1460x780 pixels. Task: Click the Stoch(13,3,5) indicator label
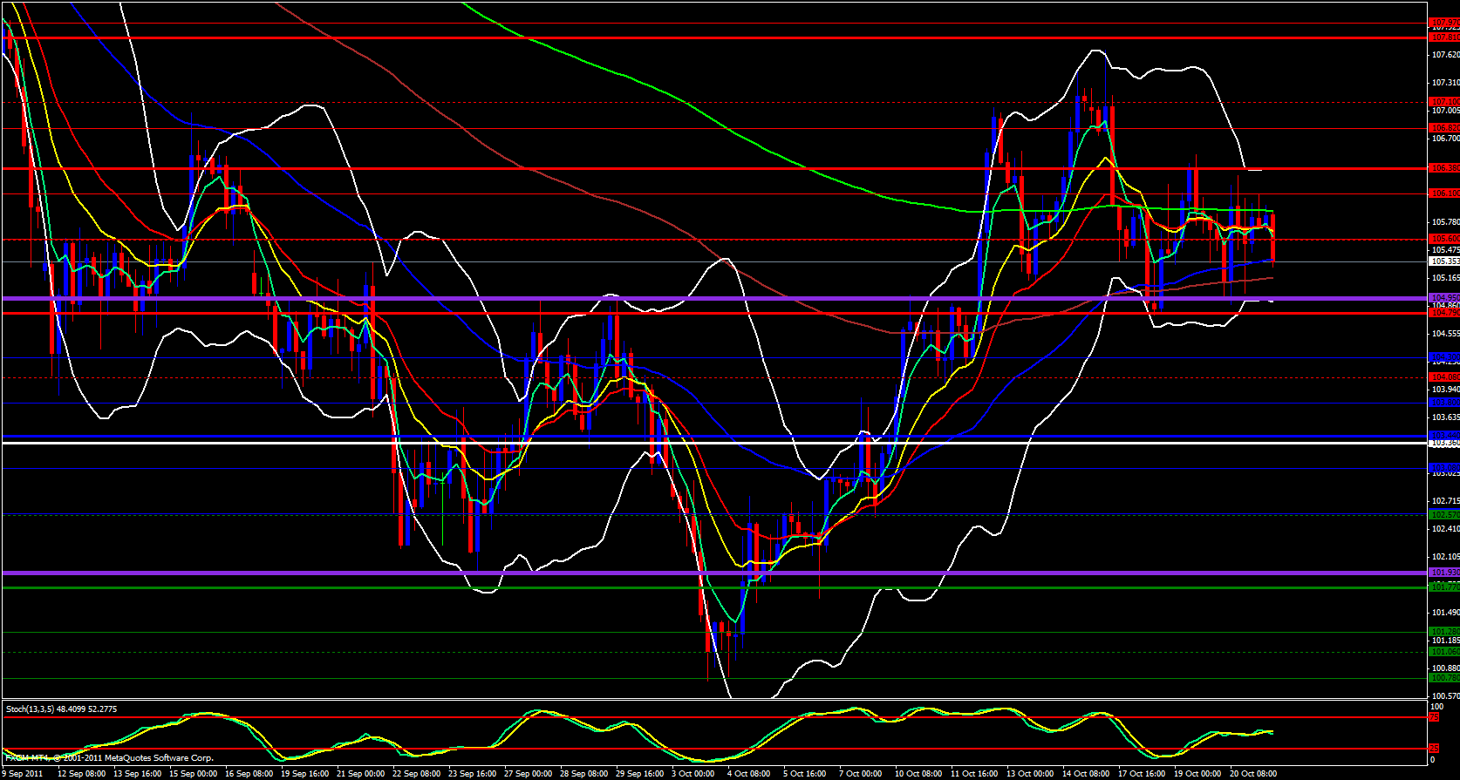(x=61, y=709)
